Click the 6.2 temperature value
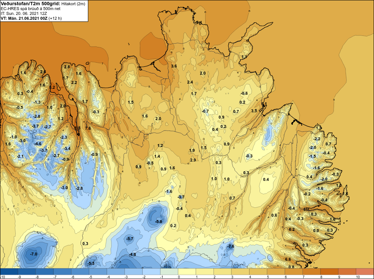This screenshot has width=374, height=279. point(292,229)
